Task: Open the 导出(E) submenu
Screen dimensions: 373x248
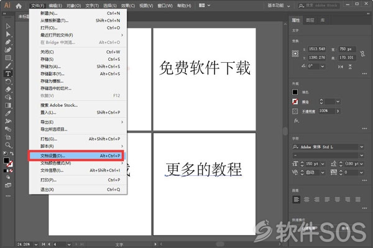Action: [x=78, y=122]
